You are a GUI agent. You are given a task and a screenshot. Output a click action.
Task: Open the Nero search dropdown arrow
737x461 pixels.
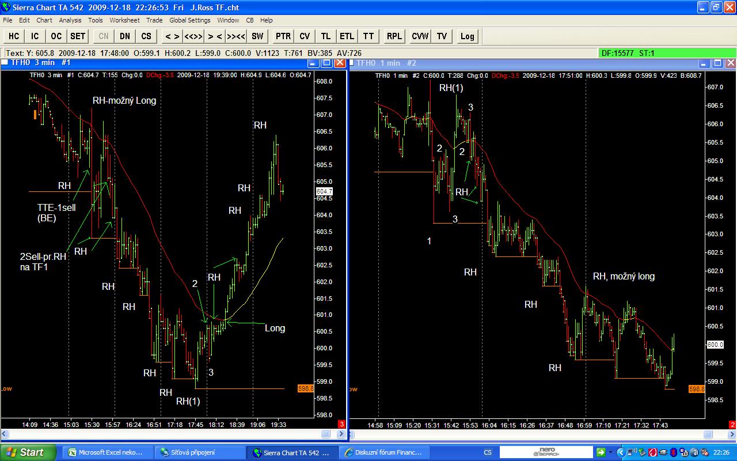tap(610, 452)
